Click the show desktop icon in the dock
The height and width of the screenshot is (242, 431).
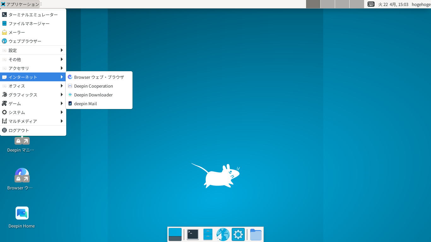point(175,234)
